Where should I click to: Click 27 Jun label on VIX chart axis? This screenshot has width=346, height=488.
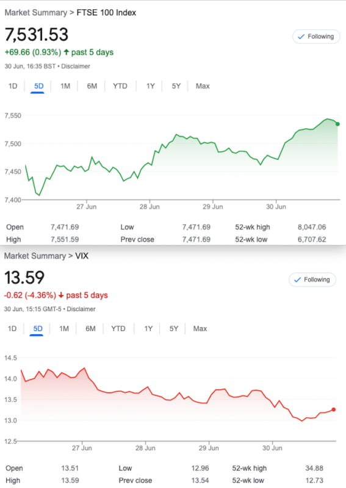click(82, 448)
